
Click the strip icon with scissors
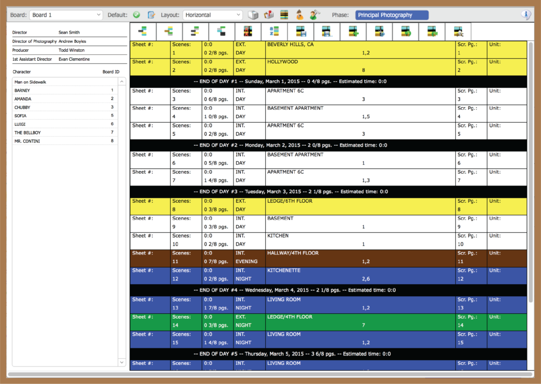coord(379,31)
